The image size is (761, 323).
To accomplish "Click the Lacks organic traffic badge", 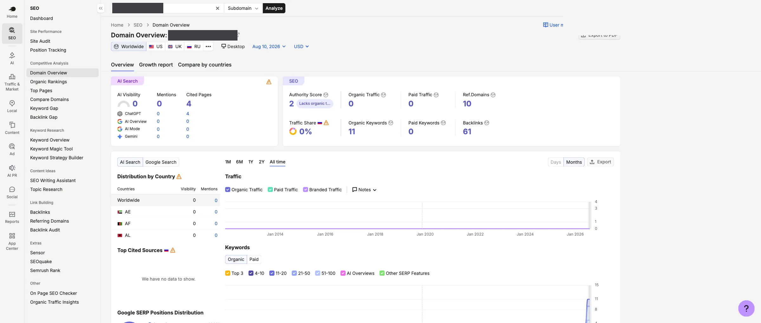I will pyautogui.click(x=315, y=104).
